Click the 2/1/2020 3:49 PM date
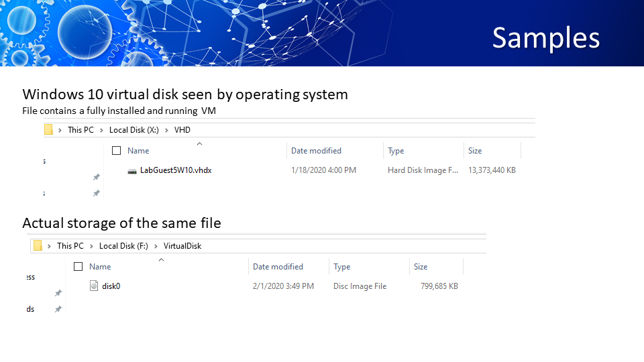 283,286
